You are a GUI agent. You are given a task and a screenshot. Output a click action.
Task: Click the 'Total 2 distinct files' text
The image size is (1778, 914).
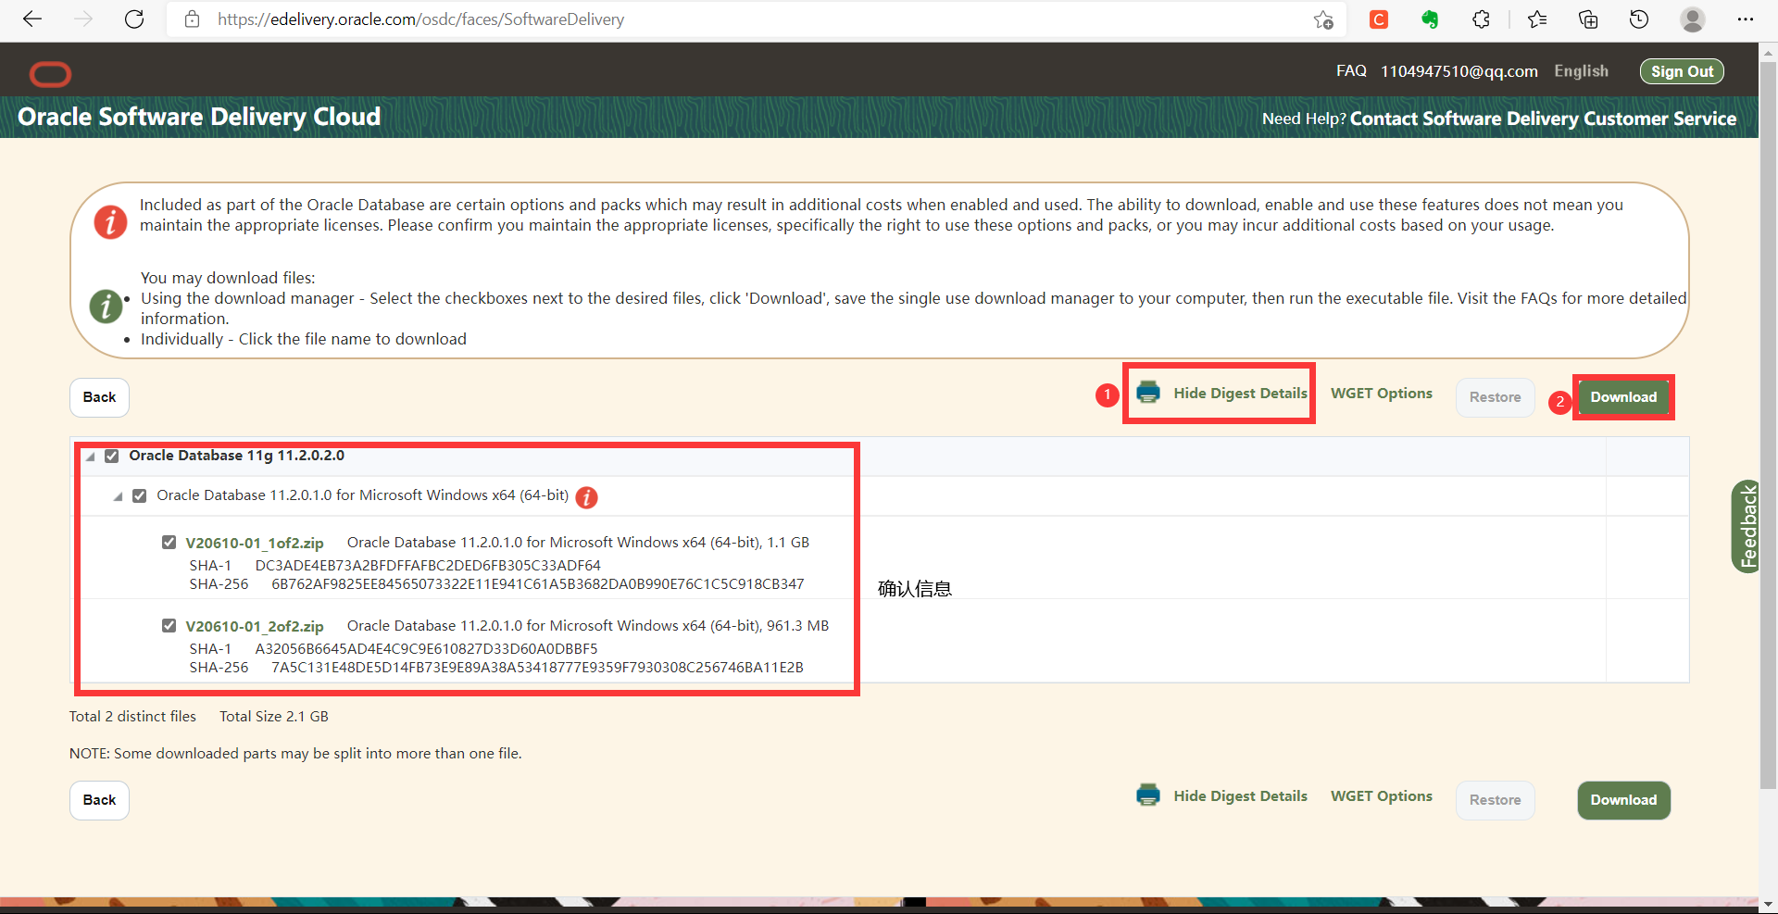coord(132,716)
